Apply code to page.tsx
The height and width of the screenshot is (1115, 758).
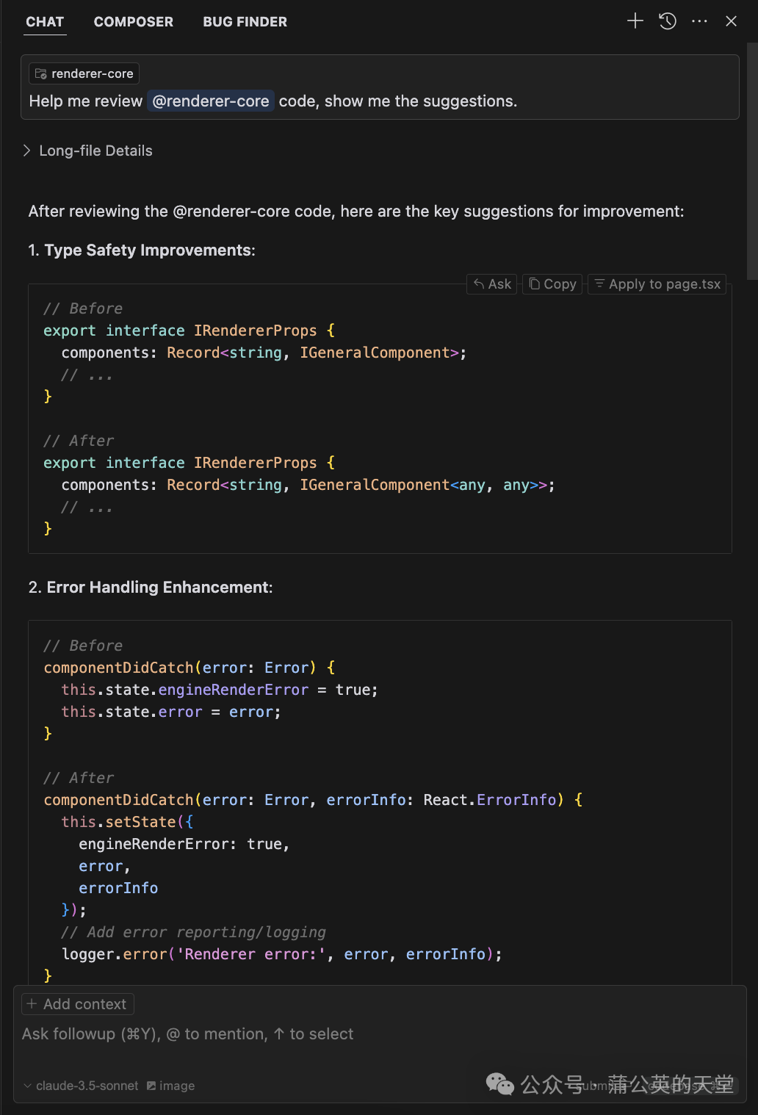(x=657, y=284)
